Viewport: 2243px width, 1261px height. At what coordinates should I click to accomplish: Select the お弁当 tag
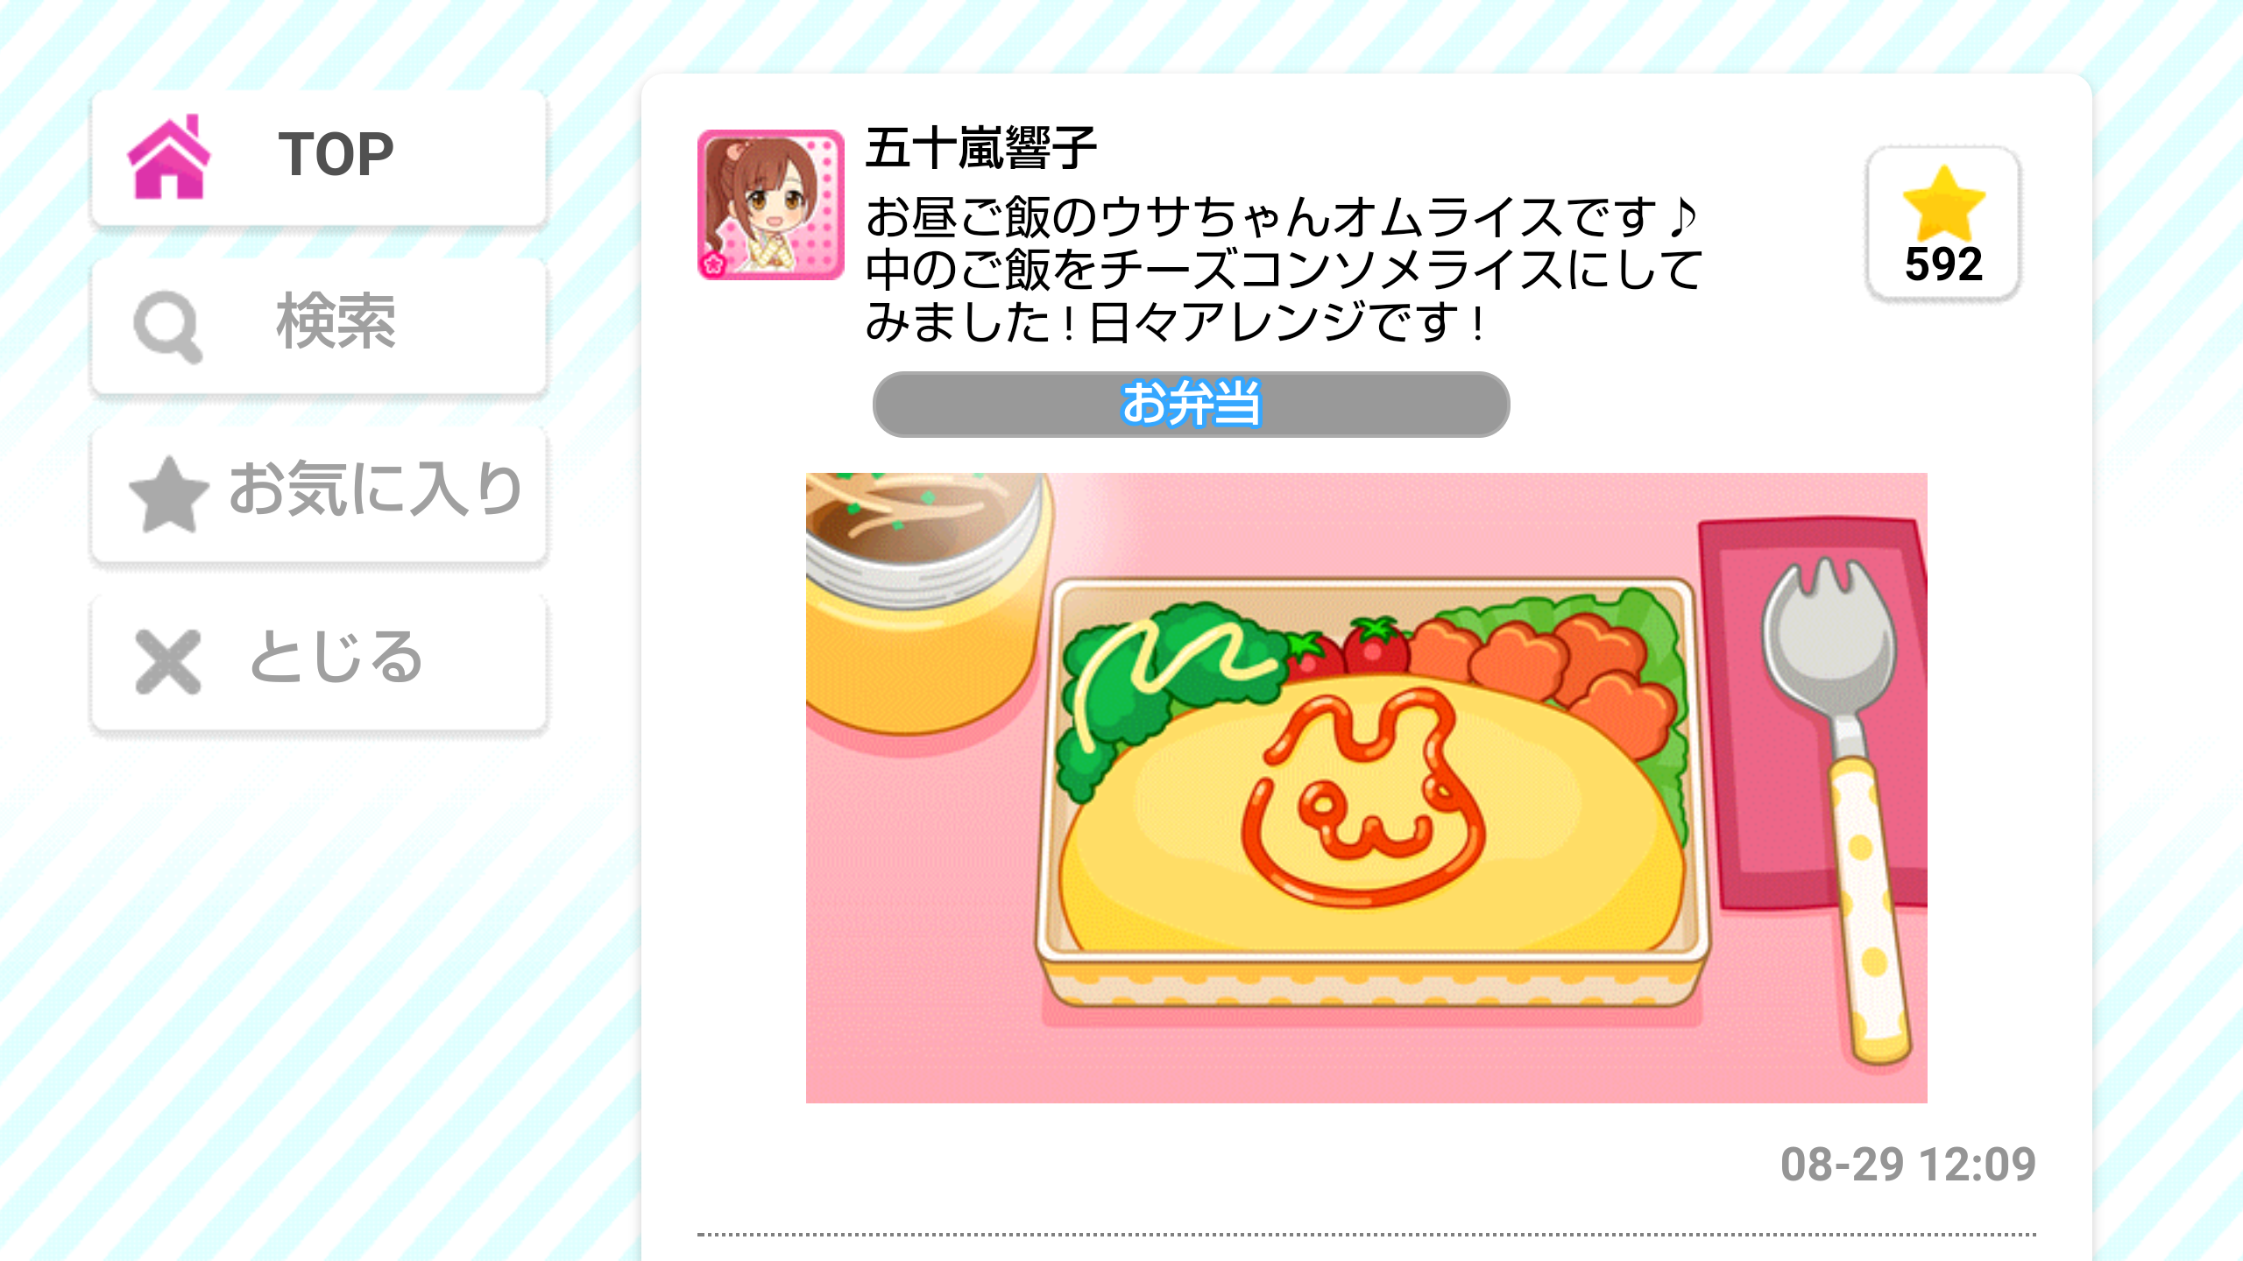tap(1191, 405)
